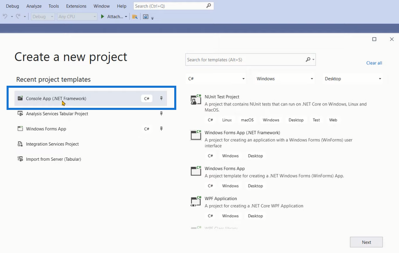The image size is (399, 253).
Task: Click the magnifier in template search box
Action: coord(308,59)
